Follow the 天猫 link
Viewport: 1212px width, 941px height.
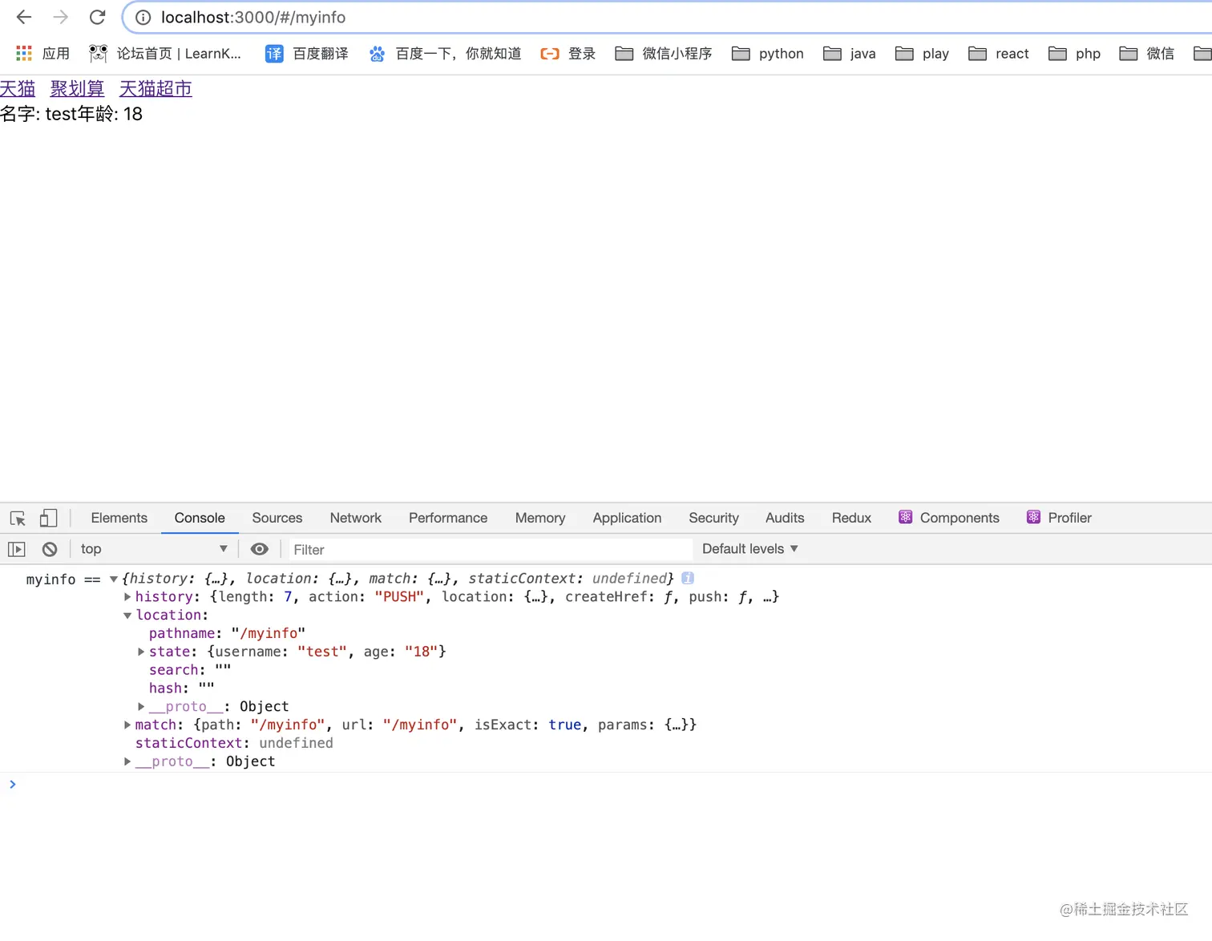coord(18,89)
